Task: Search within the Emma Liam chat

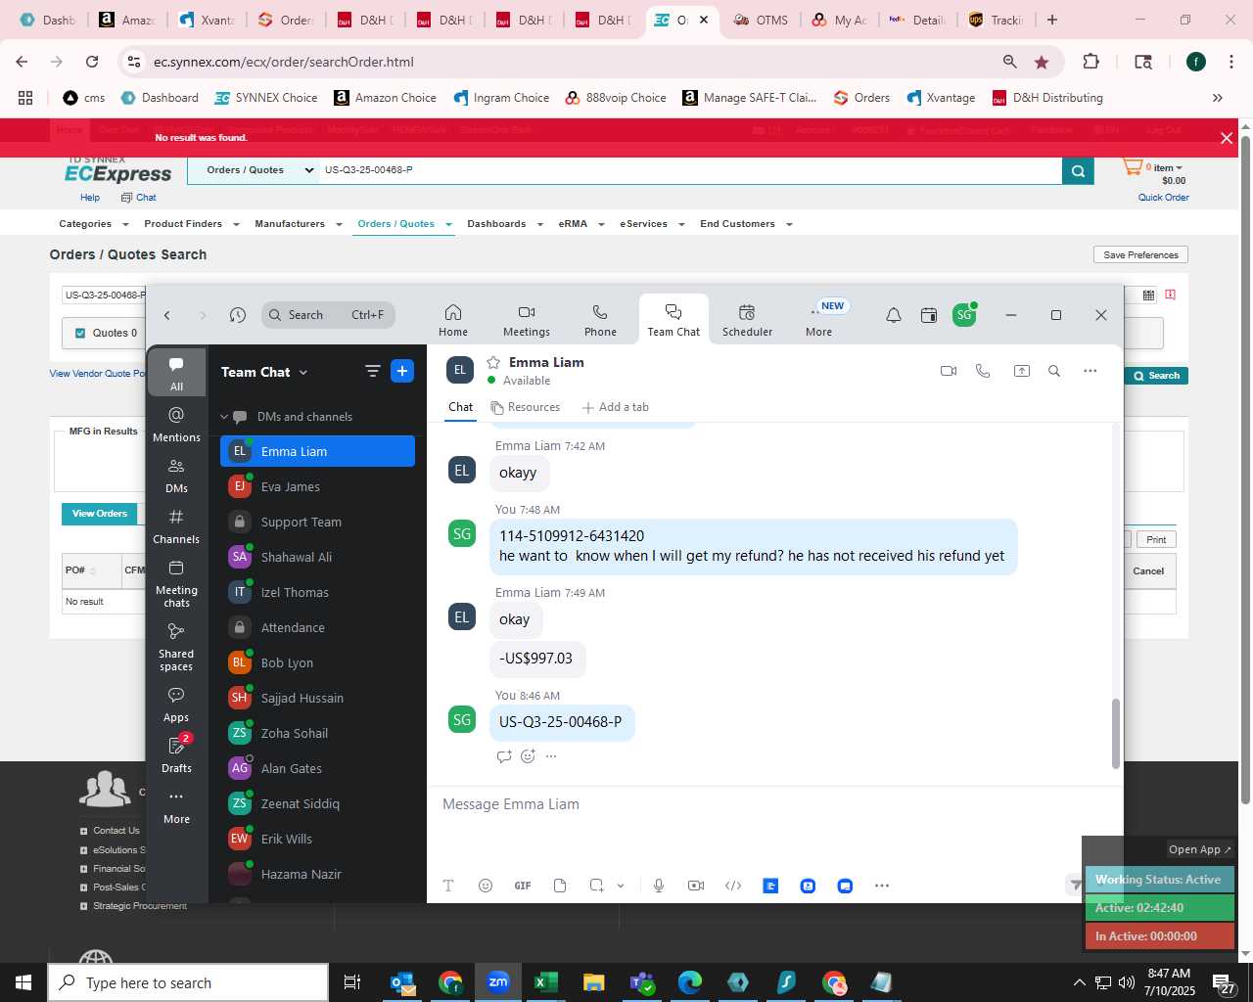Action: tap(1054, 371)
